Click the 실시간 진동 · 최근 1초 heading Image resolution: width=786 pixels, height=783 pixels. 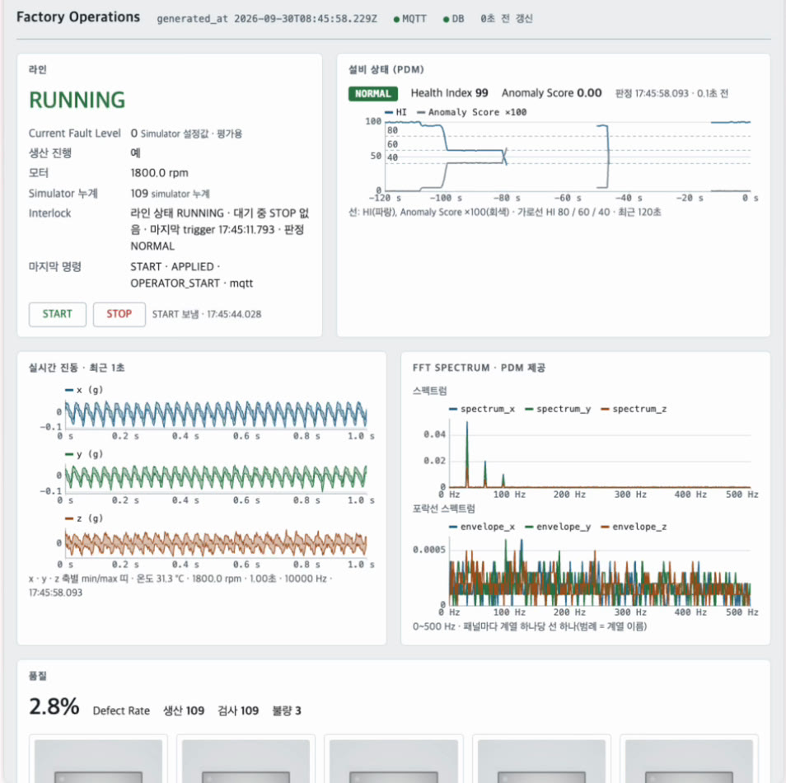pos(77,368)
